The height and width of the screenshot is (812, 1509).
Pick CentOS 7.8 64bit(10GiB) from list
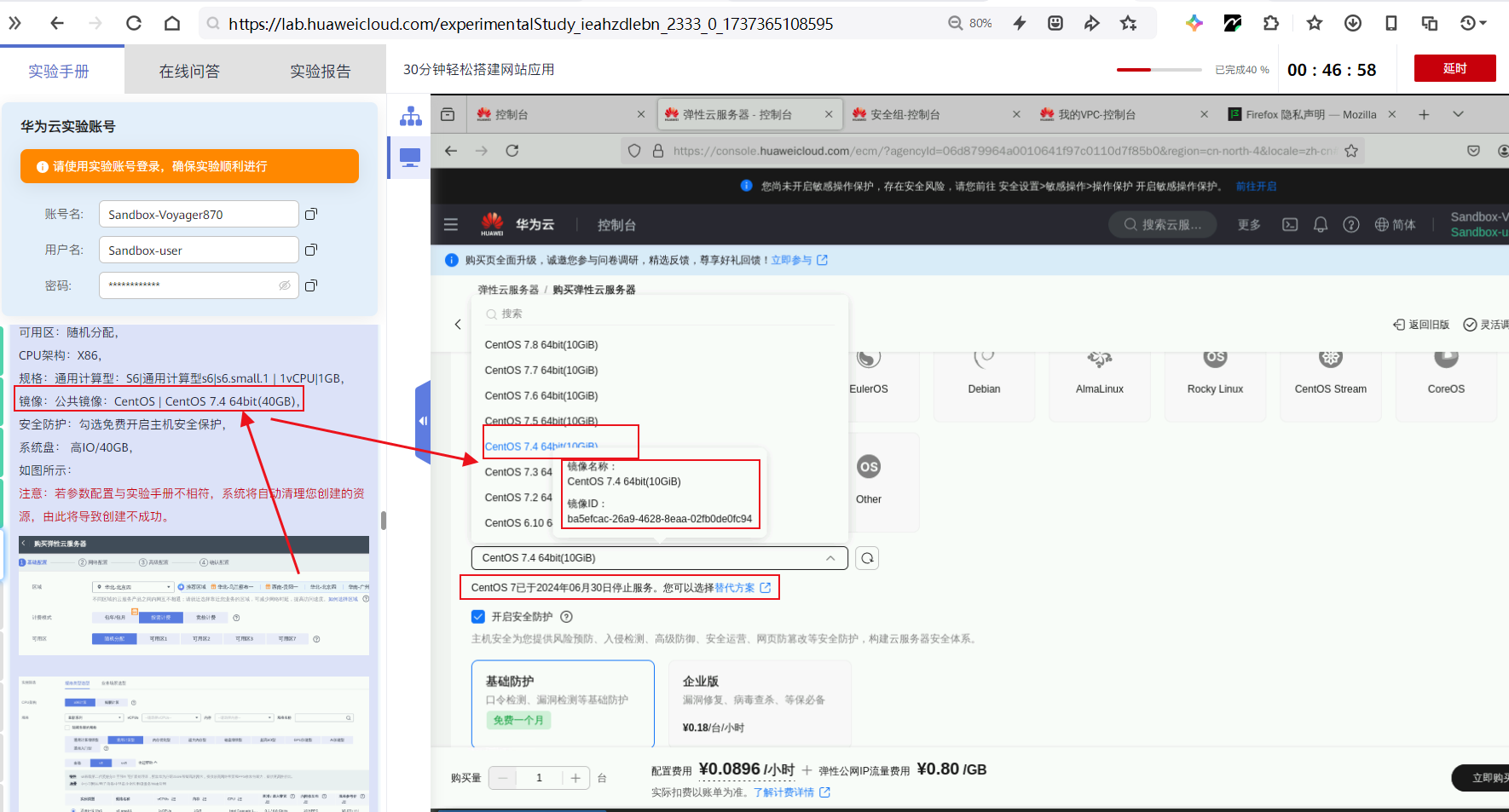point(541,345)
